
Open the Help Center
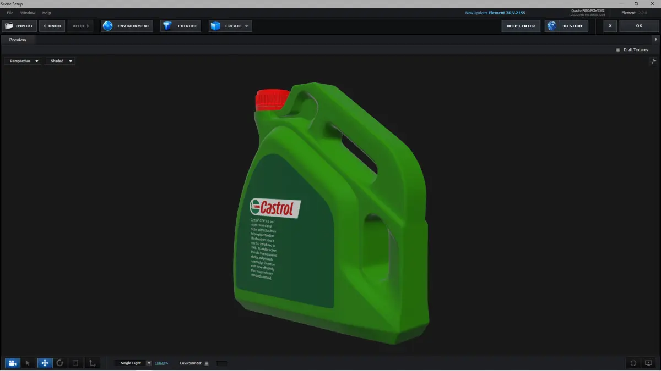click(521, 26)
